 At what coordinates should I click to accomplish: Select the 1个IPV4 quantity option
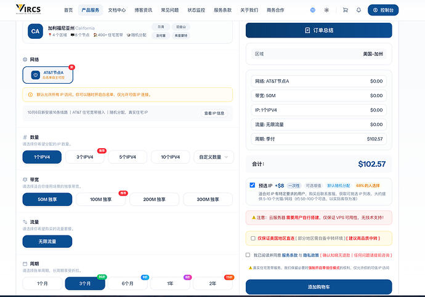[42, 157]
